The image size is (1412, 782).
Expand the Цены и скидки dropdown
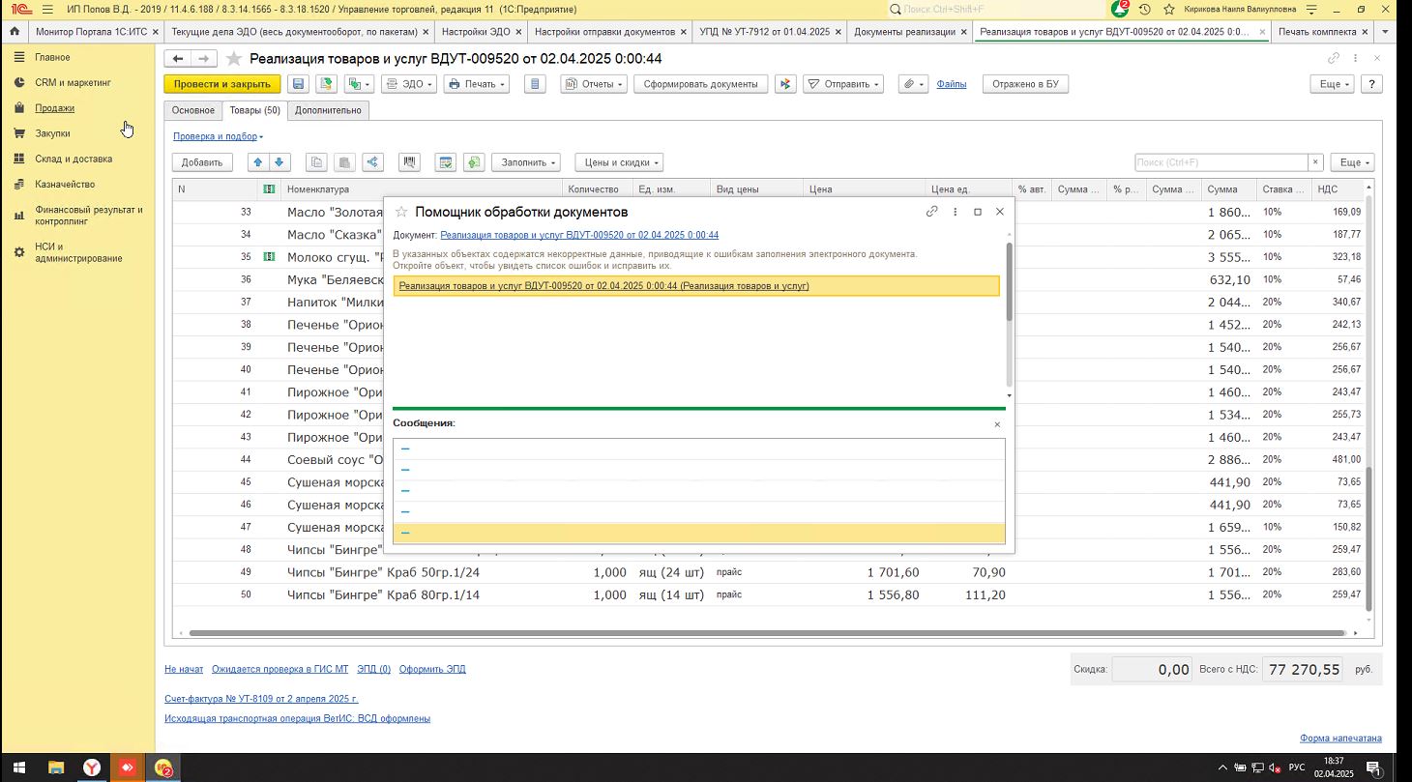(618, 162)
